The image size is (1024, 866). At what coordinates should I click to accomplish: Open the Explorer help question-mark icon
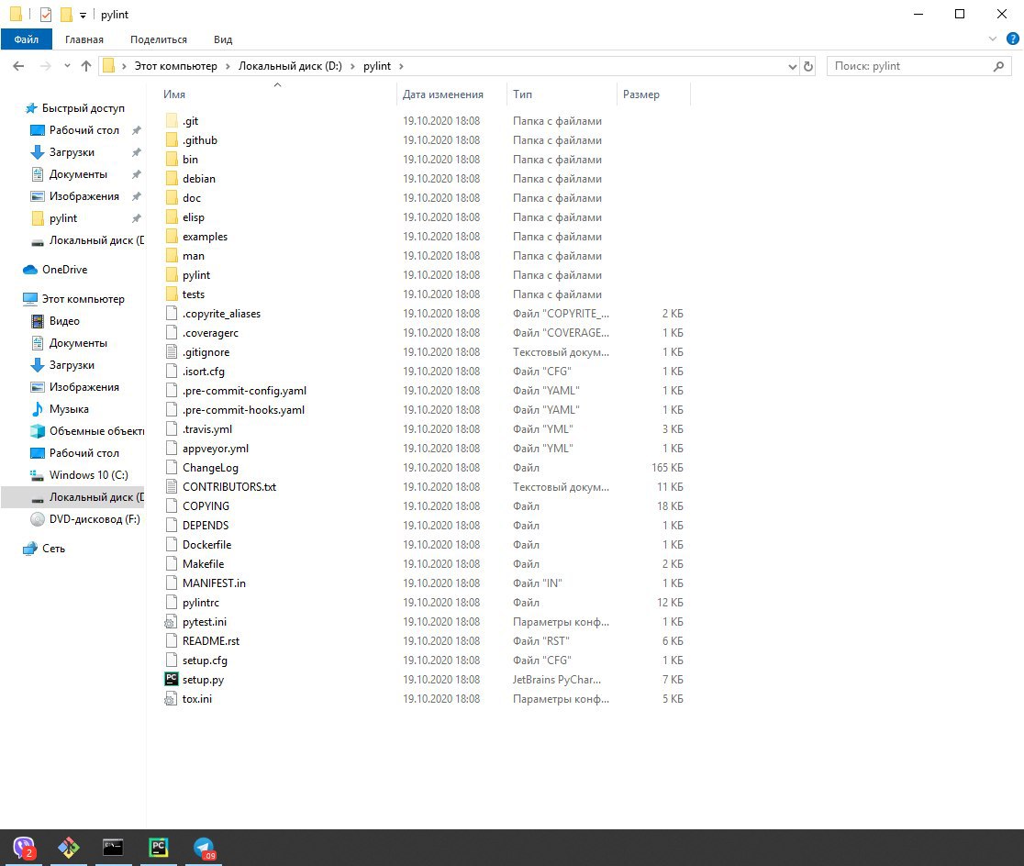1012,39
